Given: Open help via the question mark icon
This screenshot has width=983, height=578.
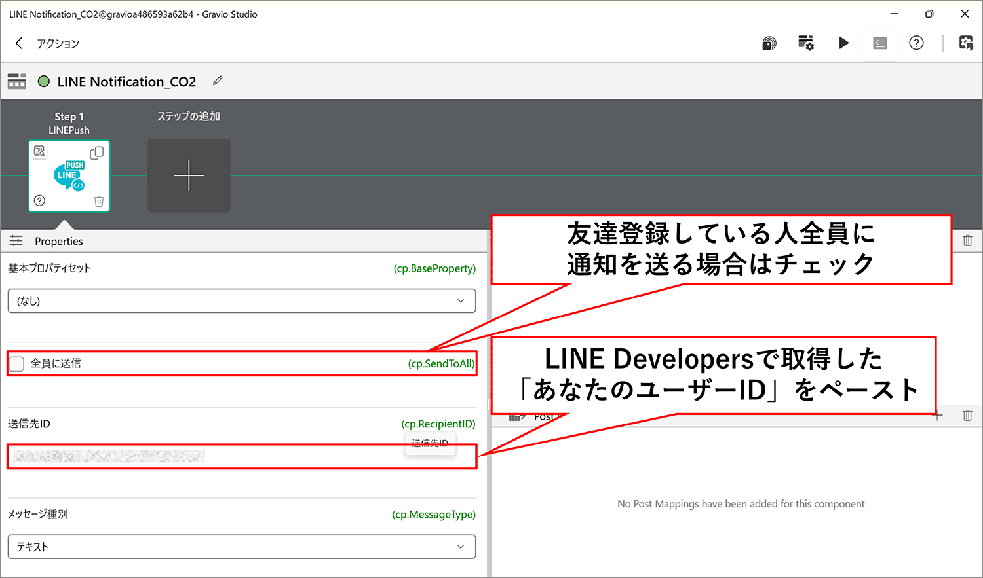Looking at the screenshot, I should point(916,43).
